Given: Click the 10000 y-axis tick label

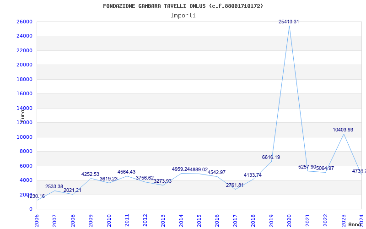Looking at the screenshot, I should click(24, 137).
